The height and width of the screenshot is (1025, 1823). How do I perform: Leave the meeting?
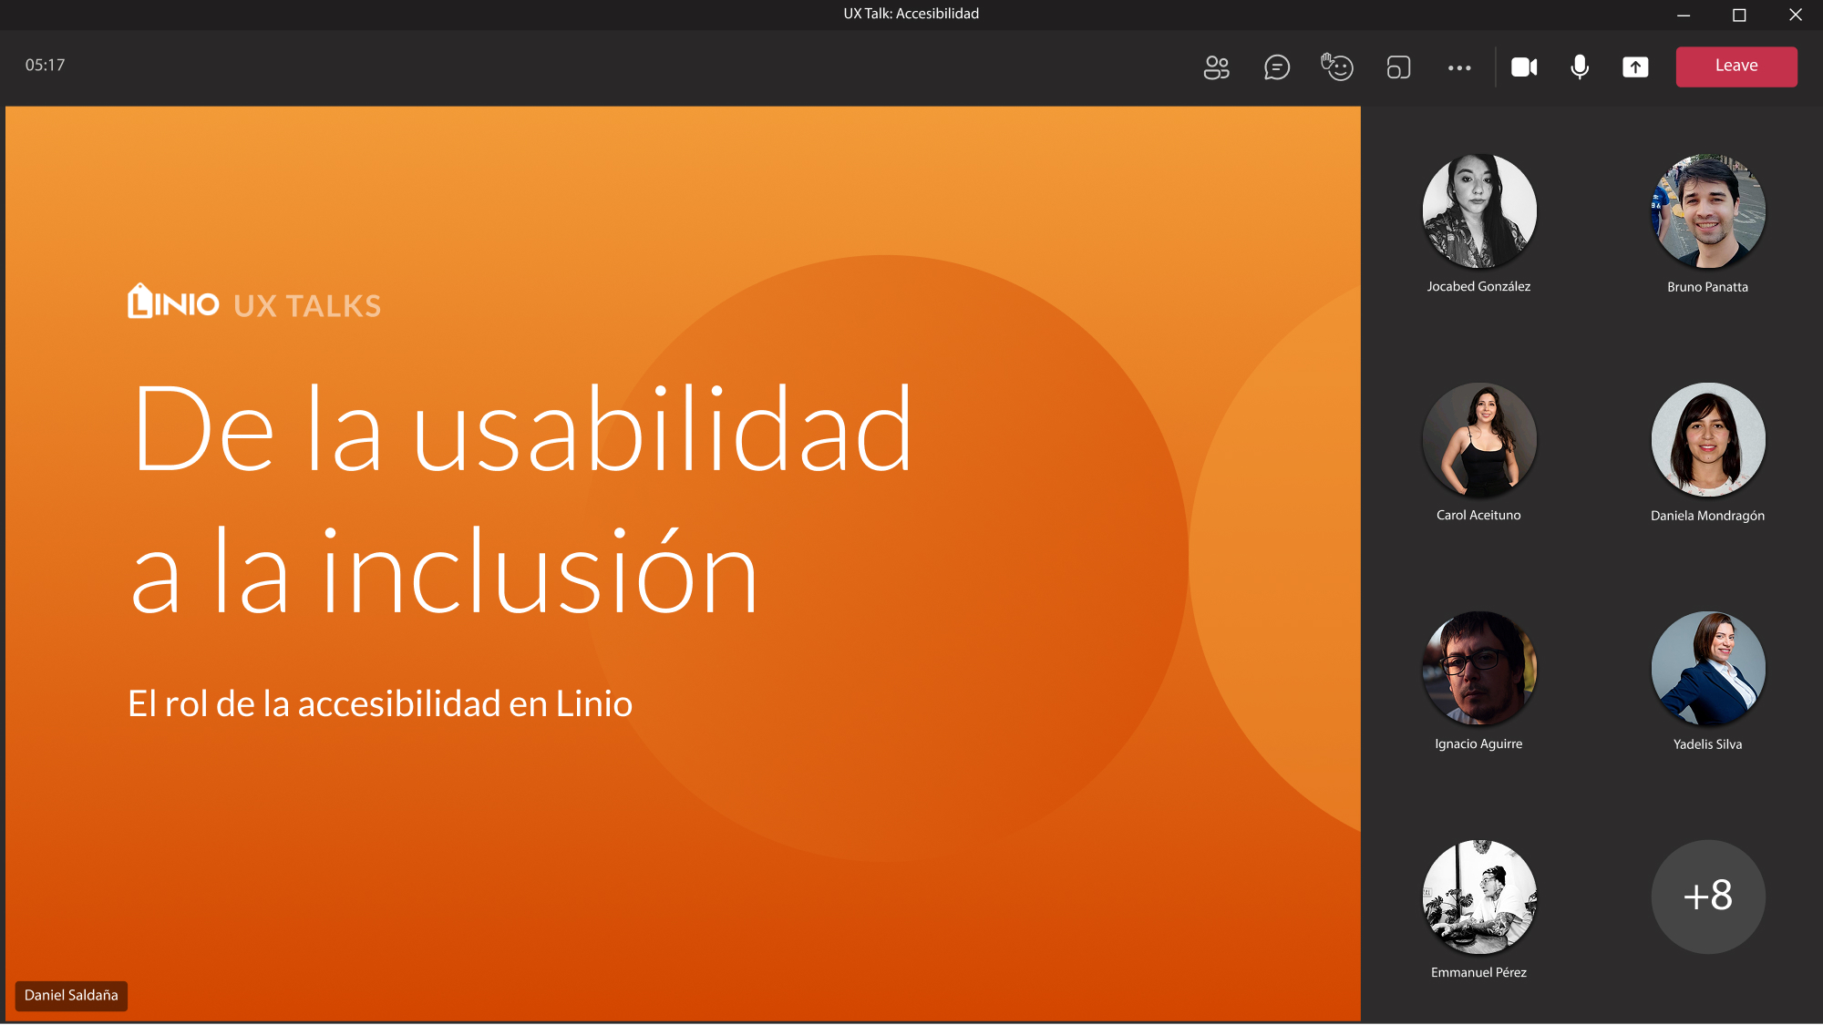(x=1735, y=67)
